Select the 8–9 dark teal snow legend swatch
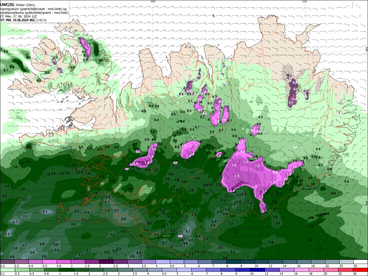The image size is (368, 276). click(233, 262)
